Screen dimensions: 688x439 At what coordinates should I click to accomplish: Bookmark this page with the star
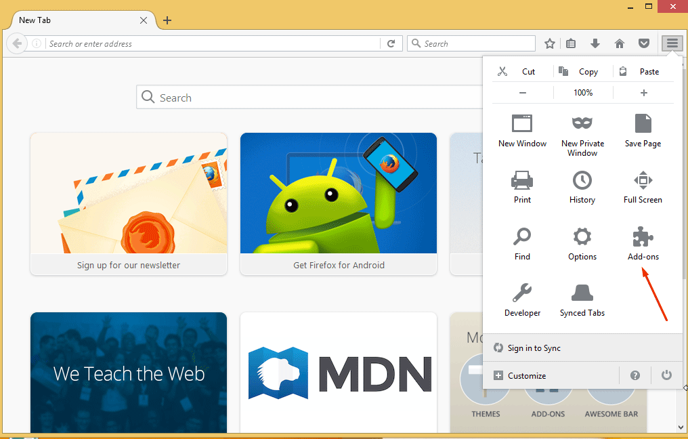pyautogui.click(x=549, y=43)
